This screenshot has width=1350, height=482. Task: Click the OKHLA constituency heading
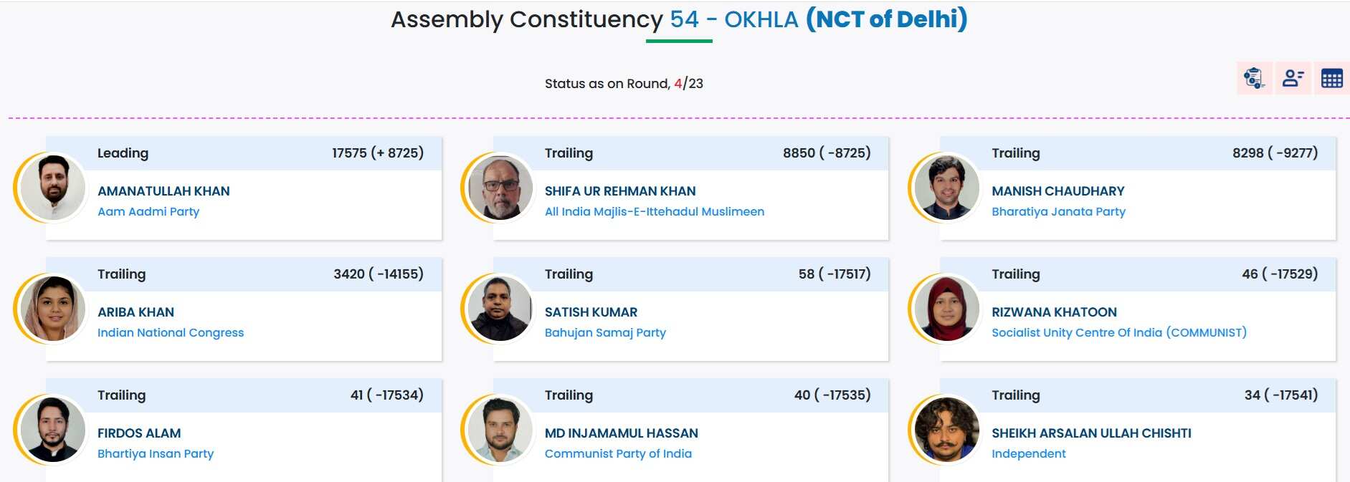(761, 19)
